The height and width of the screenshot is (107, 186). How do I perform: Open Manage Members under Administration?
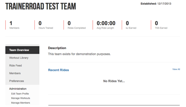tap(21, 103)
